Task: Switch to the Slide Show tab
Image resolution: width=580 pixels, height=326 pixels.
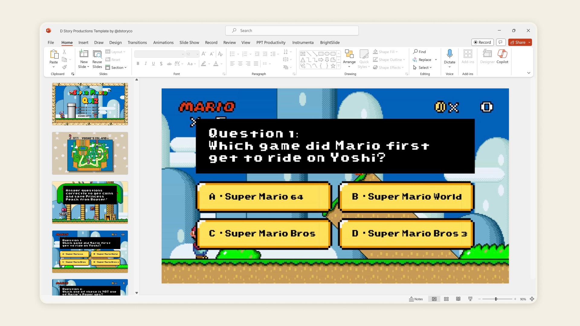Action: [x=189, y=43]
